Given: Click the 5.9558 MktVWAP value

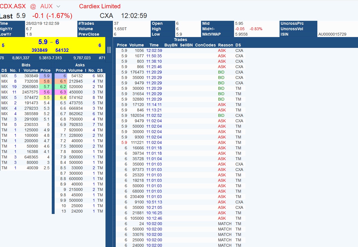Looking at the screenshot, I should click(241, 34).
